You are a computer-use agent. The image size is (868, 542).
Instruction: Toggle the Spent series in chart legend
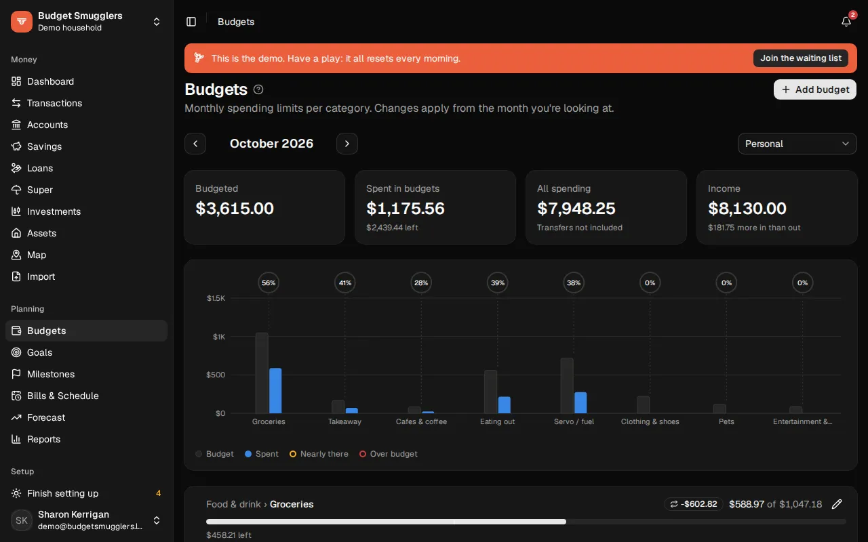pyautogui.click(x=262, y=454)
